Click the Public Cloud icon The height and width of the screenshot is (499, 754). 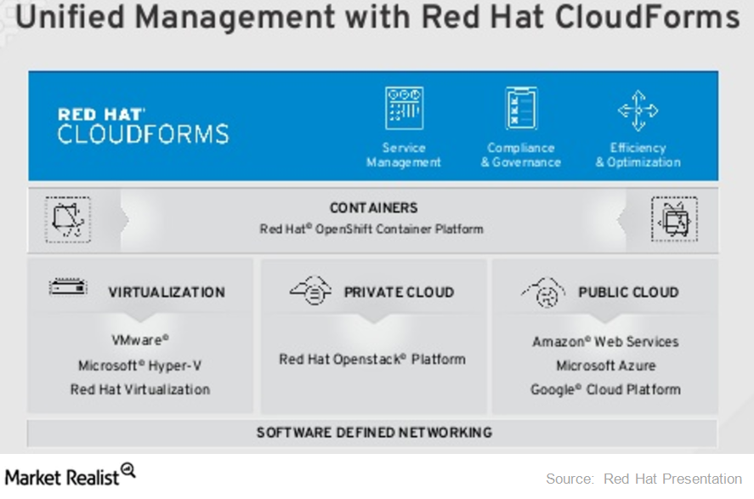click(543, 292)
